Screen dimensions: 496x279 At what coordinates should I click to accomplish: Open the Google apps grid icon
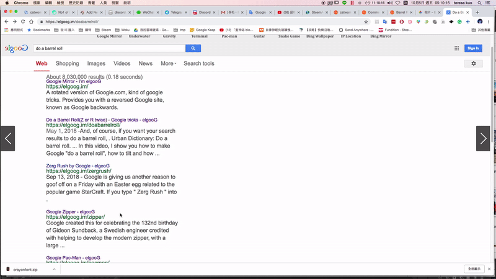pos(456,48)
